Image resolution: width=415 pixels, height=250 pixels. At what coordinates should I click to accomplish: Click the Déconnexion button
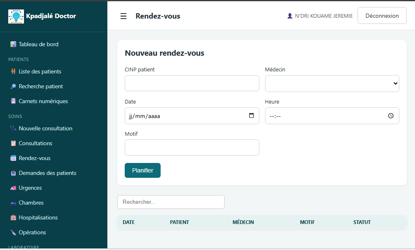382,16
